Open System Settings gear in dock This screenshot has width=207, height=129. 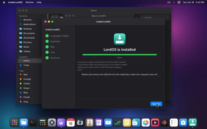pos(52,123)
